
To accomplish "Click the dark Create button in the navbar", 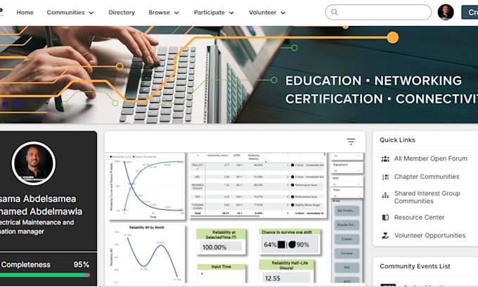I will [470, 12].
